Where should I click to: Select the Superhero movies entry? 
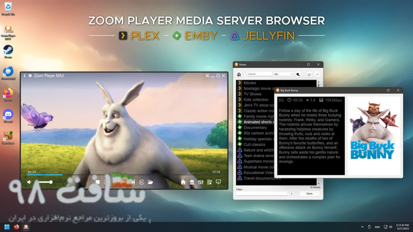coord(255,161)
